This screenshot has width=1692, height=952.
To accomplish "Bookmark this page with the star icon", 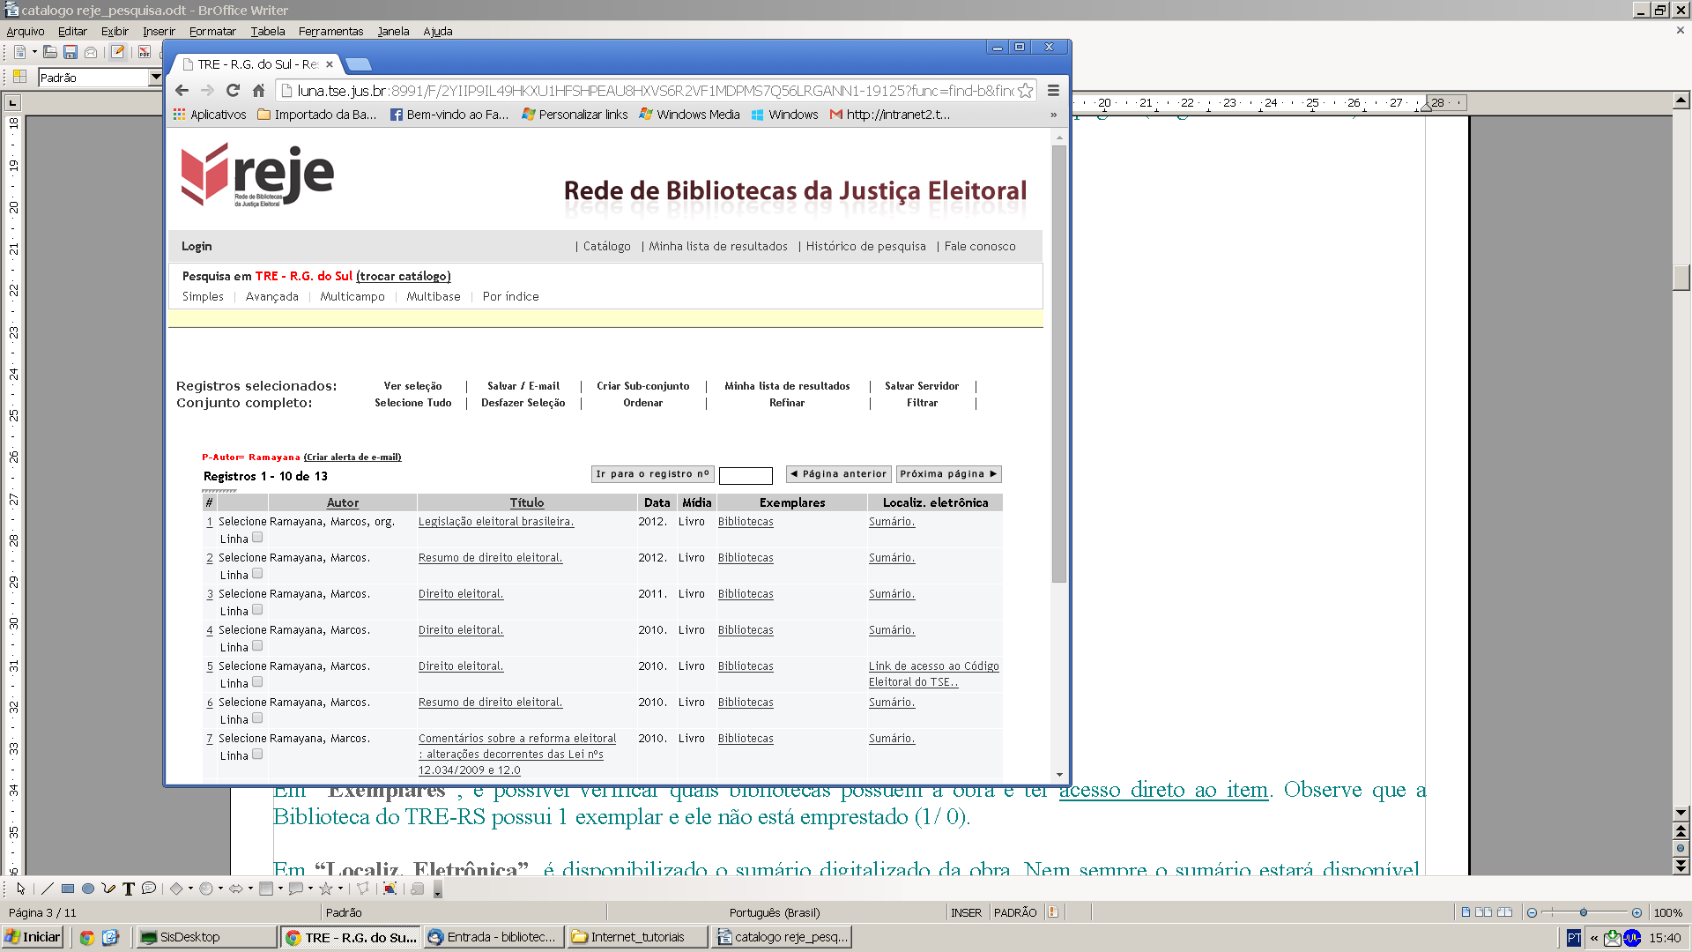I will click(x=1025, y=90).
